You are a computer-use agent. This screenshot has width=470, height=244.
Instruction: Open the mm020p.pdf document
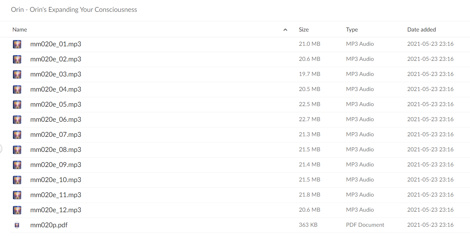point(49,225)
